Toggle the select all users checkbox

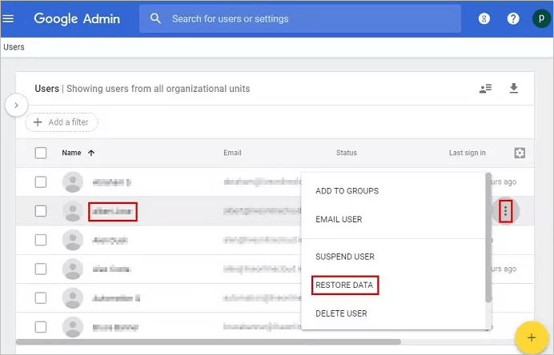click(x=41, y=153)
